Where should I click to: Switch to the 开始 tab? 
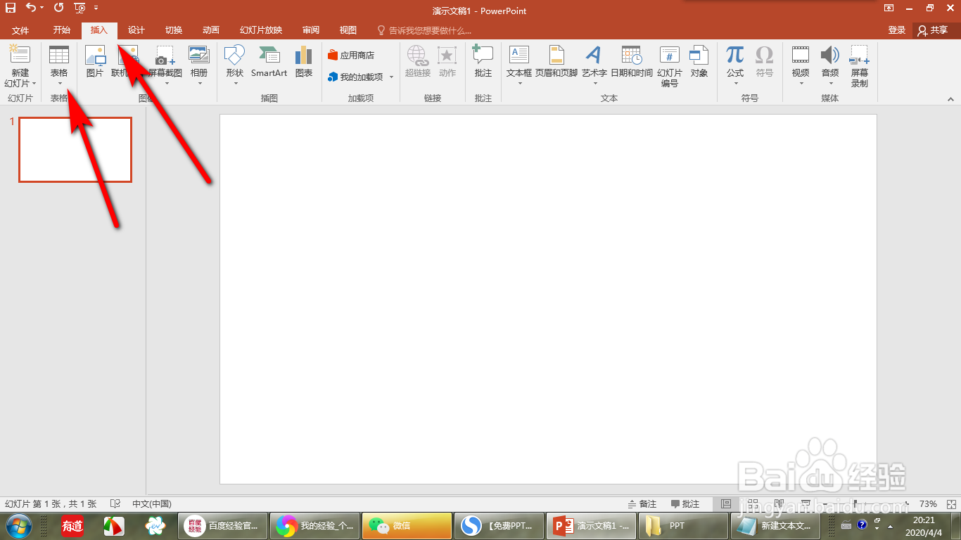62,30
